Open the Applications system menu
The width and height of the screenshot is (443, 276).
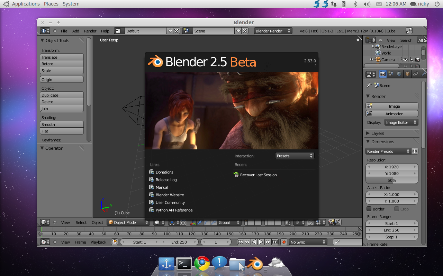pyautogui.click(x=26, y=4)
